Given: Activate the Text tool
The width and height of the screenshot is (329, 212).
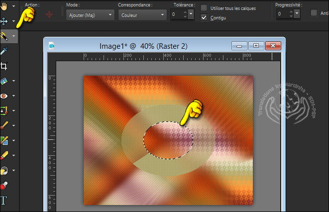Looking at the screenshot, I should 4,201.
